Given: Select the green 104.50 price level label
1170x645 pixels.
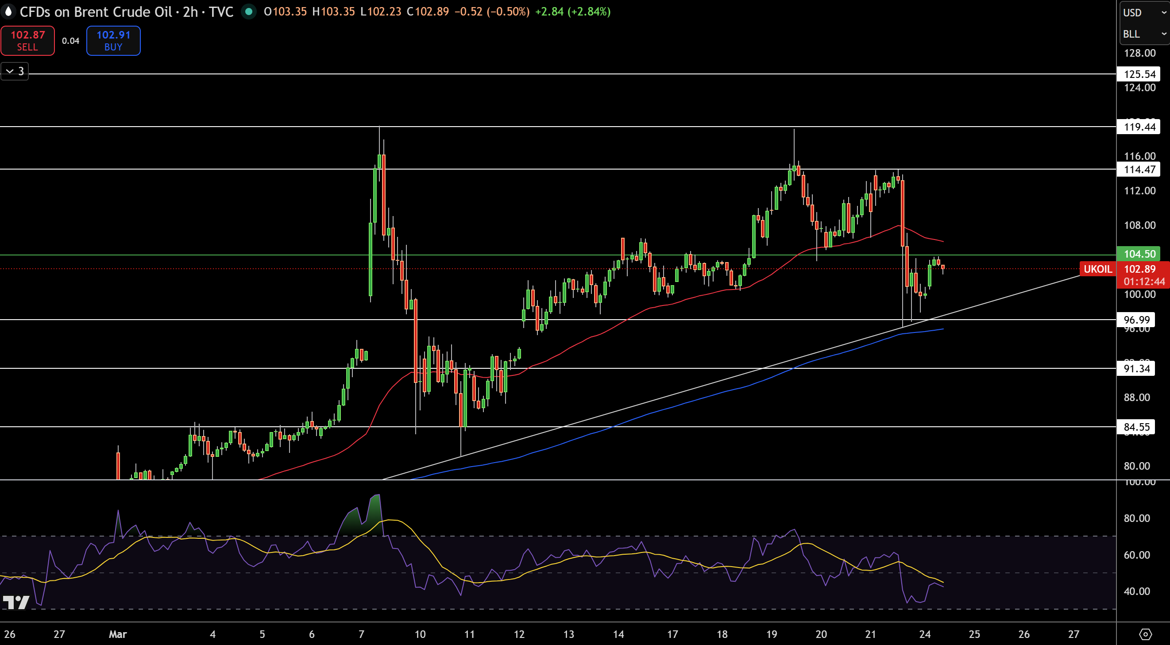Looking at the screenshot, I should coord(1138,254).
